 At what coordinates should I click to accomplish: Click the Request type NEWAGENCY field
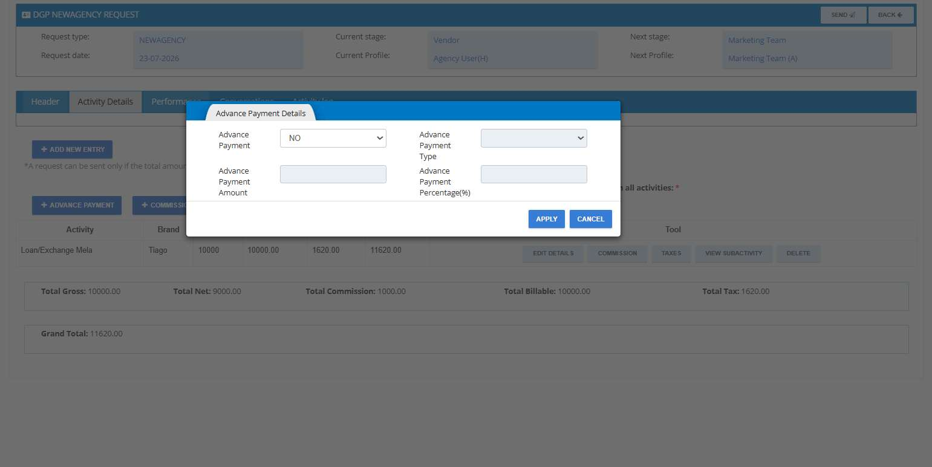[218, 41]
